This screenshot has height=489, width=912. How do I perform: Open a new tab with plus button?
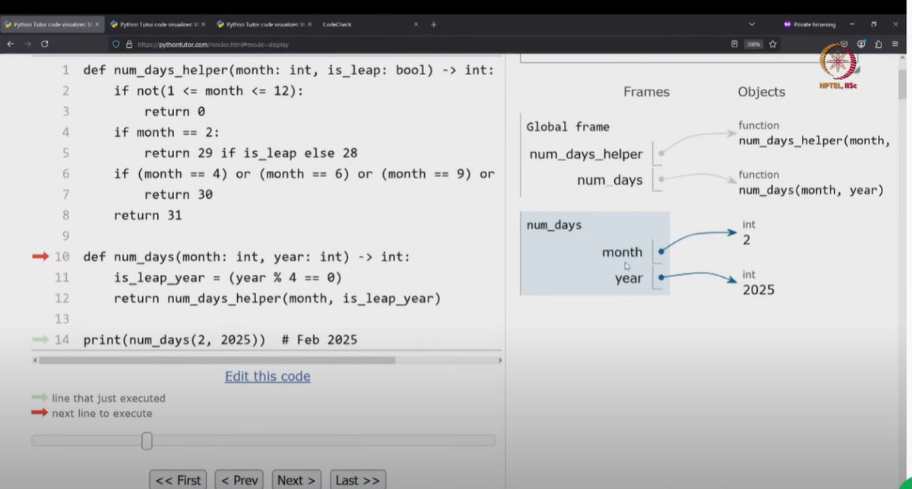pos(434,24)
